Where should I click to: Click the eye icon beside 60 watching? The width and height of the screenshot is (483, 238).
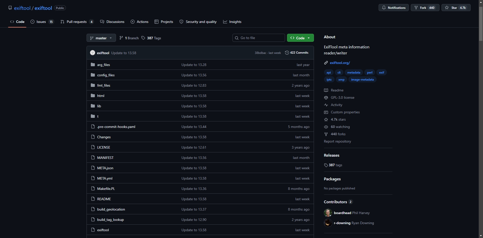(x=326, y=127)
